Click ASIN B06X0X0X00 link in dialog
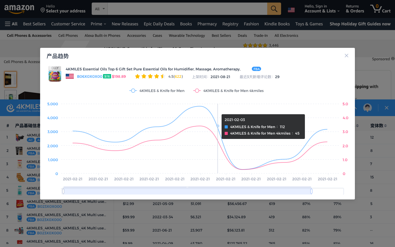The height and width of the screenshot is (247, 395). [x=89, y=77]
